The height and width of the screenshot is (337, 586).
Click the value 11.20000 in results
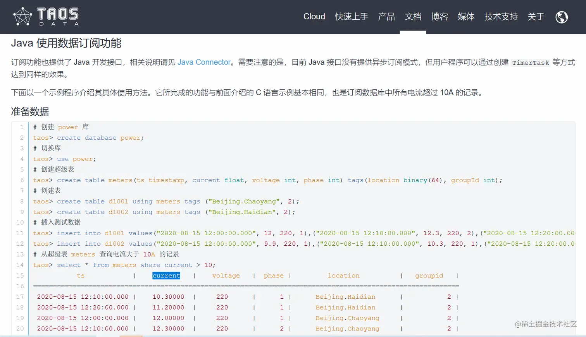point(168,307)
